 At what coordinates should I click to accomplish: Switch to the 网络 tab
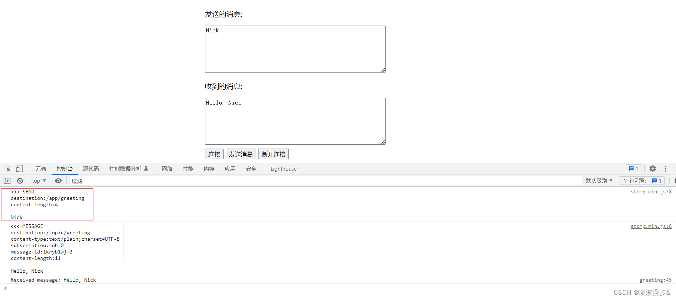click(167, 169)
